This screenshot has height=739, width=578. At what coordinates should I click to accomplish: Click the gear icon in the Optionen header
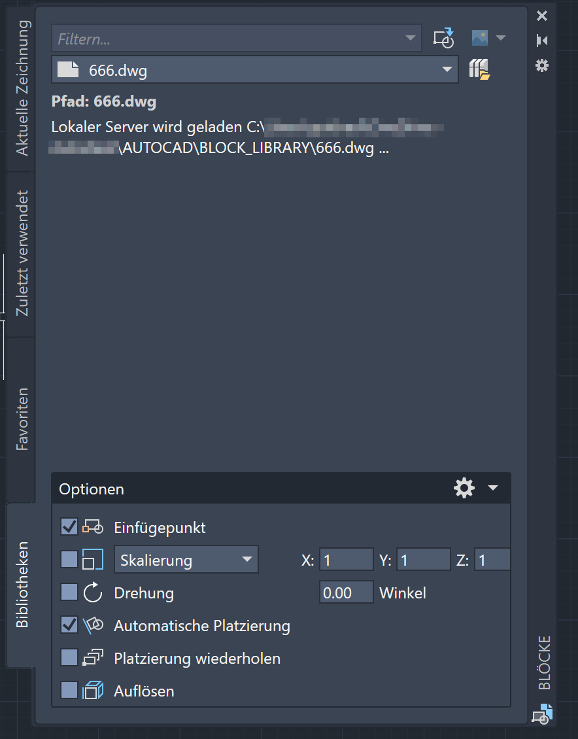[464, 488]
